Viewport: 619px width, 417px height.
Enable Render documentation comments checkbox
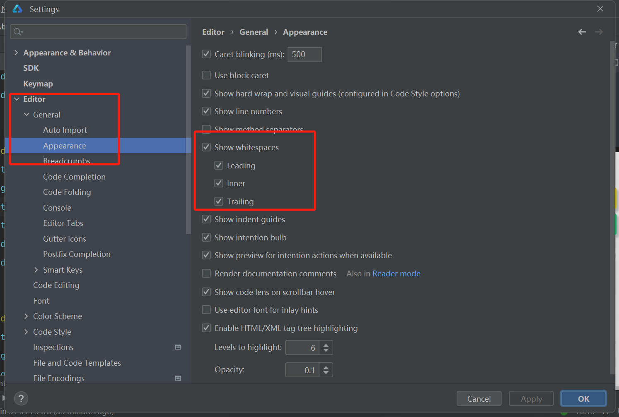pyautogui.click(x=206, y=273)
